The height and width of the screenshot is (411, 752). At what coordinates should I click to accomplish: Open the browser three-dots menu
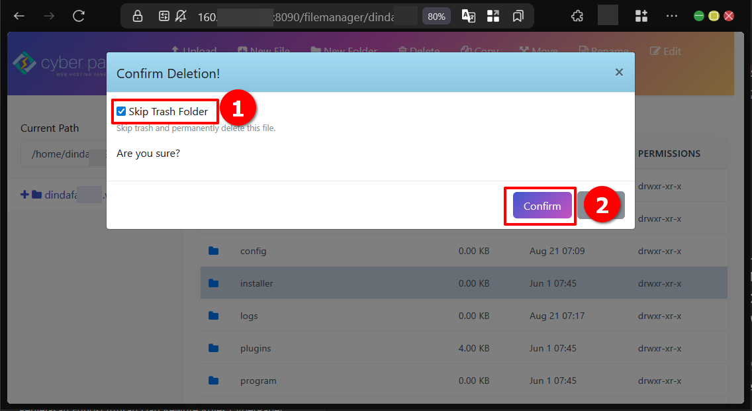point(672,16)
